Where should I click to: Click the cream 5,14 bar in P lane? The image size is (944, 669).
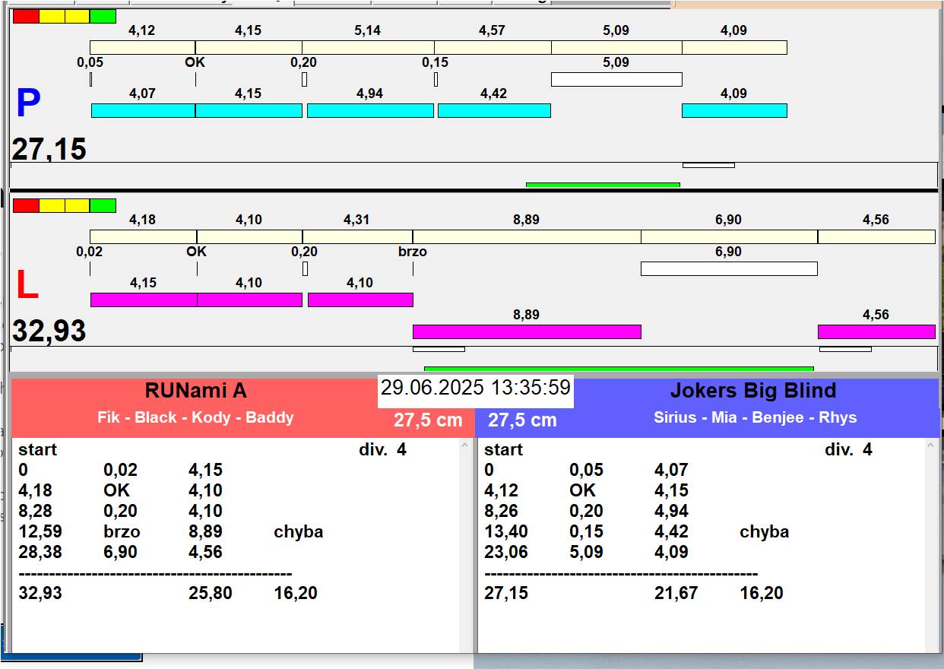click(368, 48)
